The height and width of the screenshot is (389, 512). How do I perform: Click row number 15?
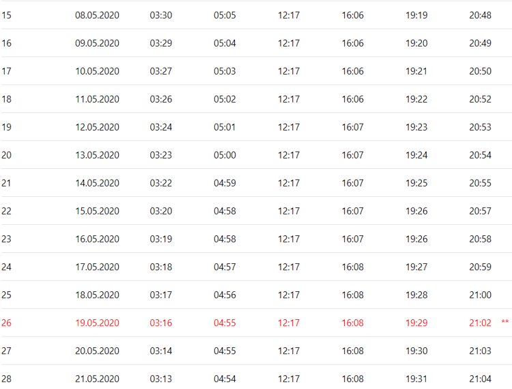(7, 15)
